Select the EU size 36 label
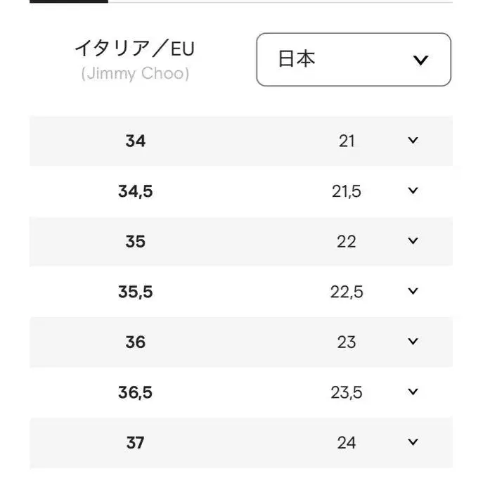 tap(135, 342)
